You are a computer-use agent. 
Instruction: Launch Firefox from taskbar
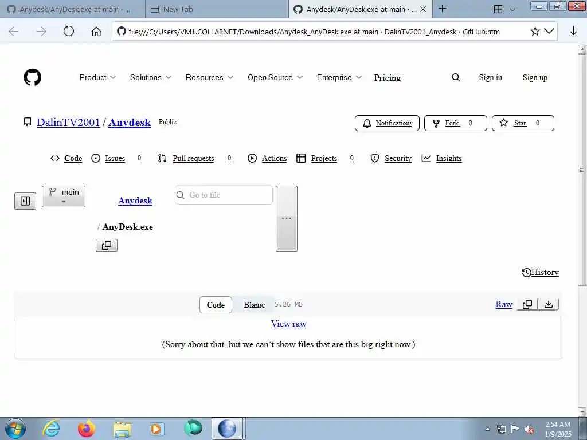pos(86,429)
